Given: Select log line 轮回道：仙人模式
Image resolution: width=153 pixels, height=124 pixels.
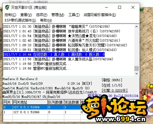Looking at the screenshot, I should 60,50.
